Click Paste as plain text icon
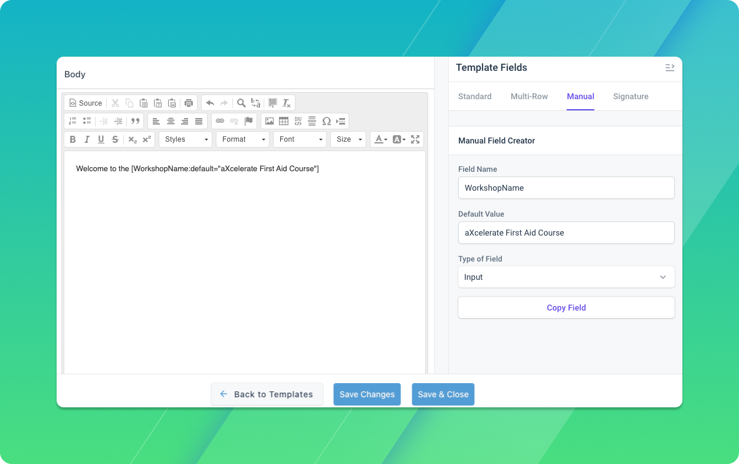 coord(158,103)
